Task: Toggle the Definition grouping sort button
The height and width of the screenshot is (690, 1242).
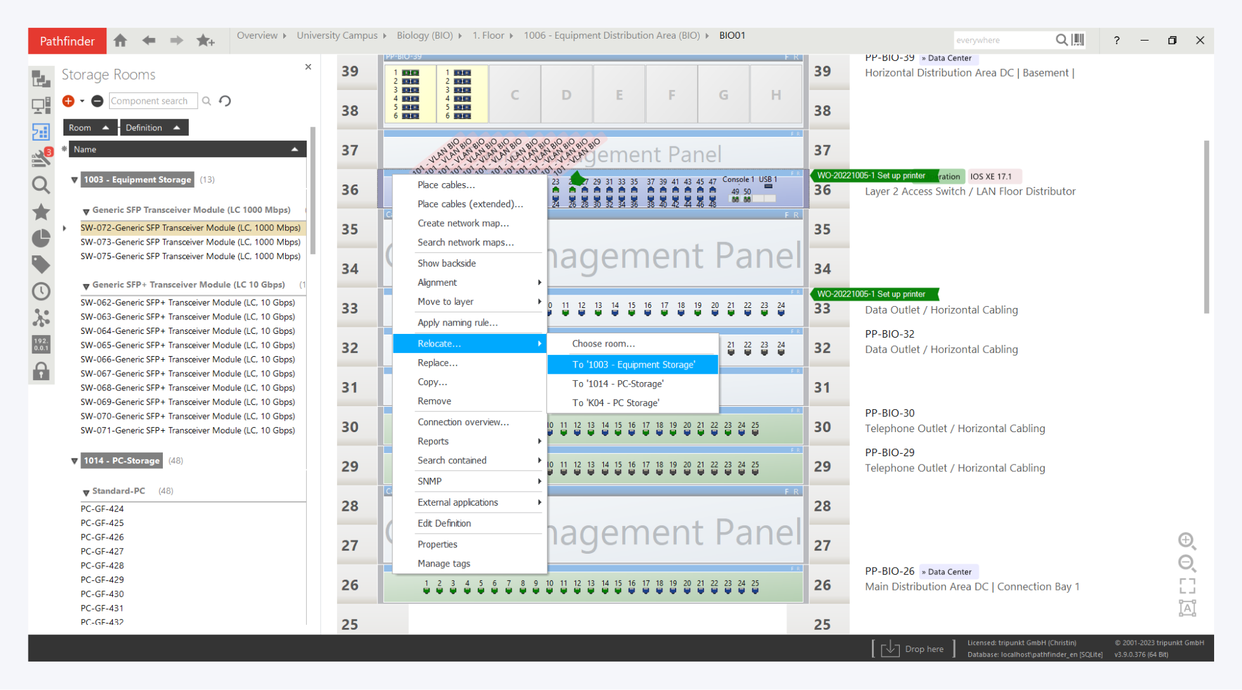Action: [153, 127]
